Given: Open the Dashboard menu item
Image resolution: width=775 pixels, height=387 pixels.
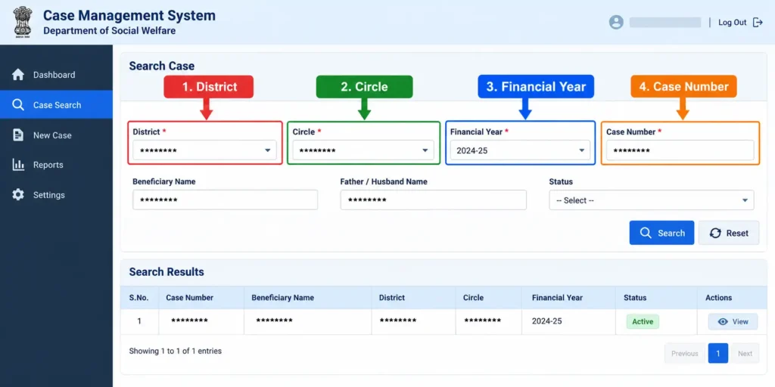Looking at the screenshot, I should coord(56,75).
